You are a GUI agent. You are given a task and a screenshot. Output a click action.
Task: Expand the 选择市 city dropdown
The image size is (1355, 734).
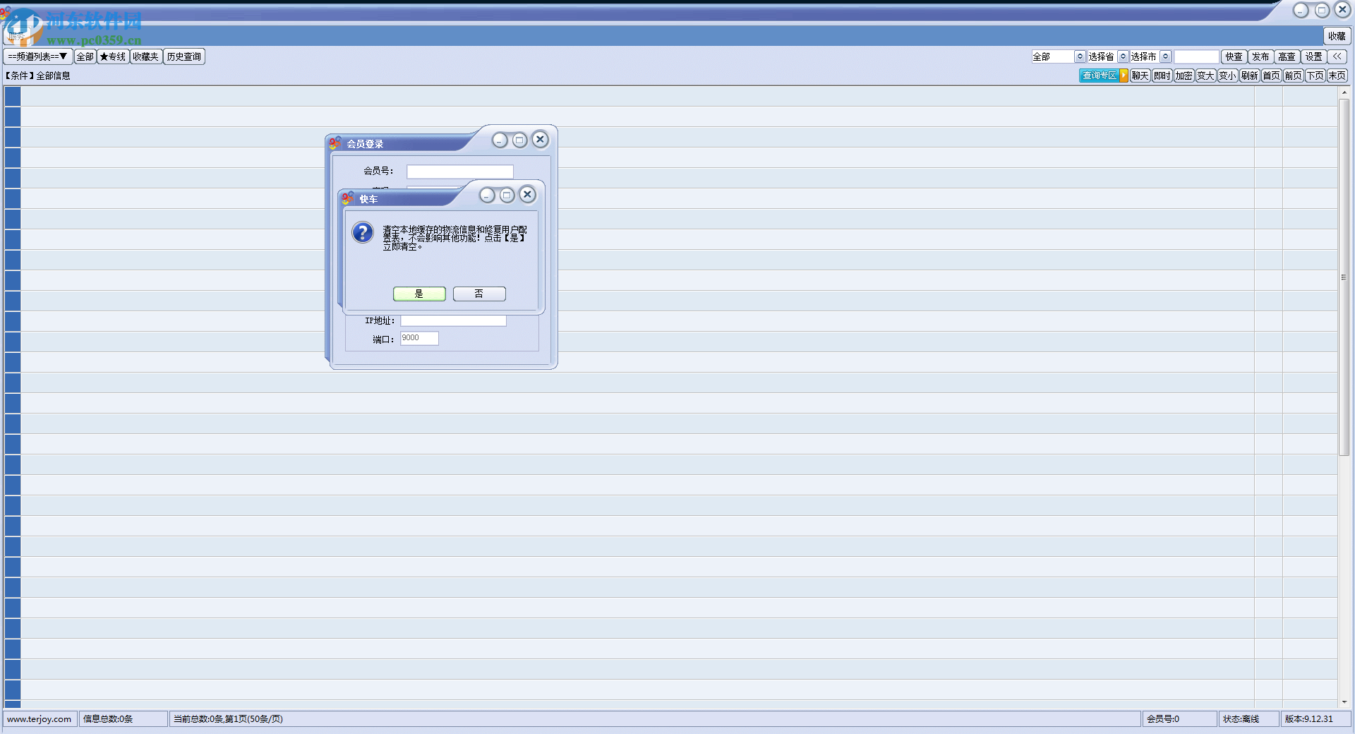pyautogui.click(x=1166, y=56)
